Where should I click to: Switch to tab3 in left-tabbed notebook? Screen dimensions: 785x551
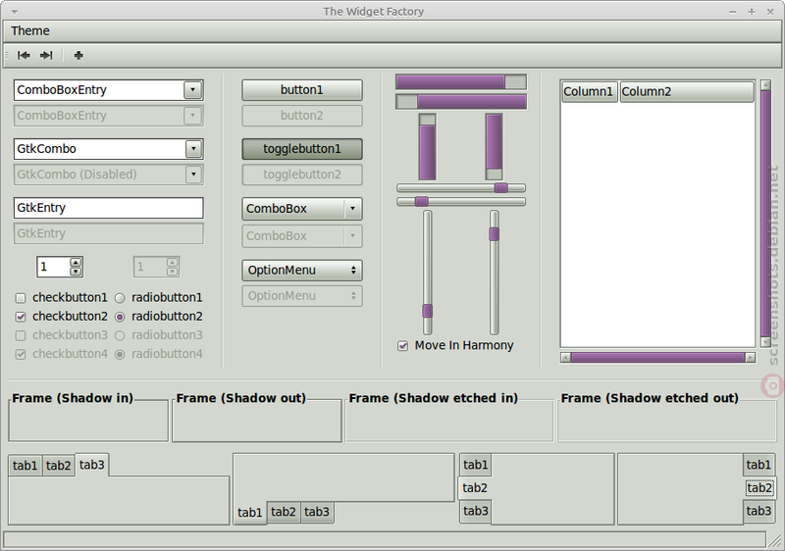tap(476, 511)
